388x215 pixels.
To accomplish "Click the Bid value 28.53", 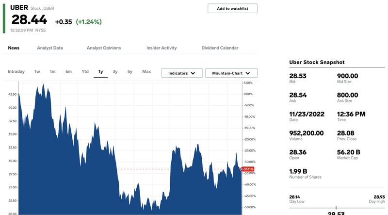I will click(298, 76).
